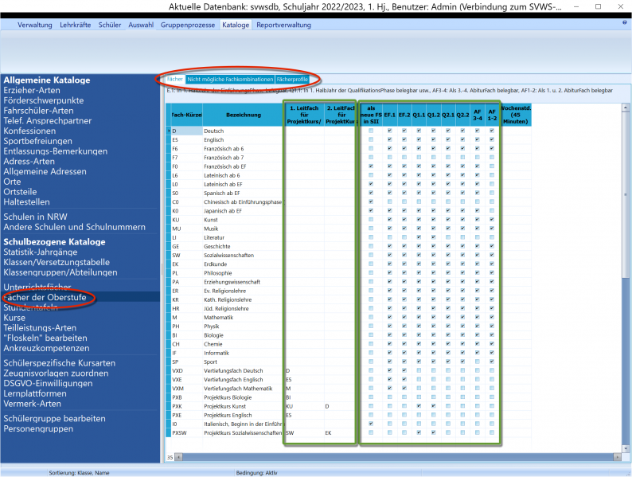Open the Kataloge menu
This screenshot has height=477, width=632.
(236, 25)
